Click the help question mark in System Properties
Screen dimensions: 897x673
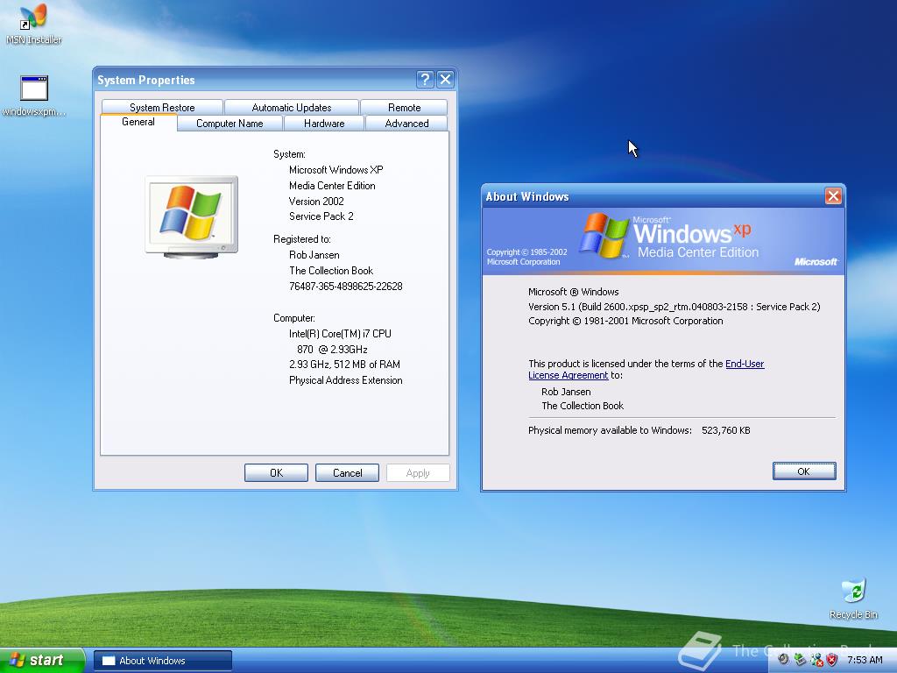coord(425,80)
